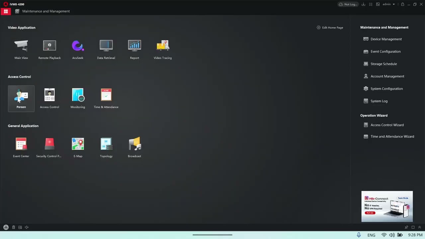Launch Time & Attendance module
The width and height of the screenshot is (425, 239).
pyautogui.click(x=106, y=99)
